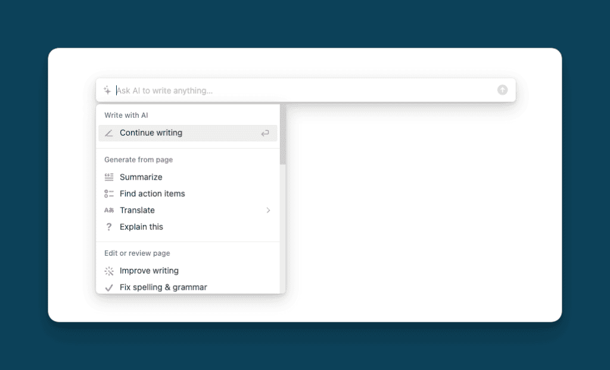
Task: Click the pencil icon beside Continue writing
Action: (x=109, y=133)
